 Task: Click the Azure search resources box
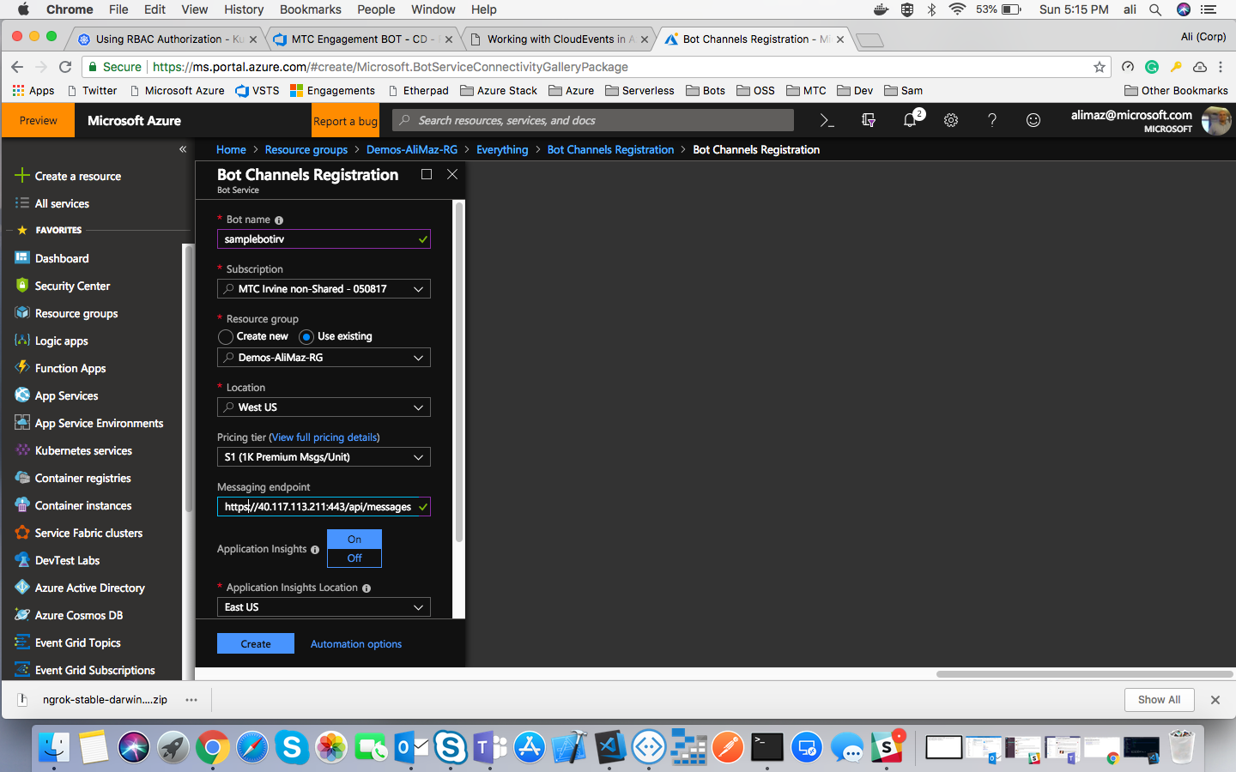click(594, 121)
